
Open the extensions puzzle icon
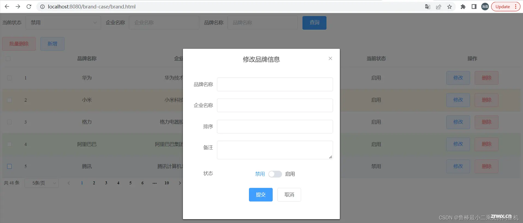[463, 7]
